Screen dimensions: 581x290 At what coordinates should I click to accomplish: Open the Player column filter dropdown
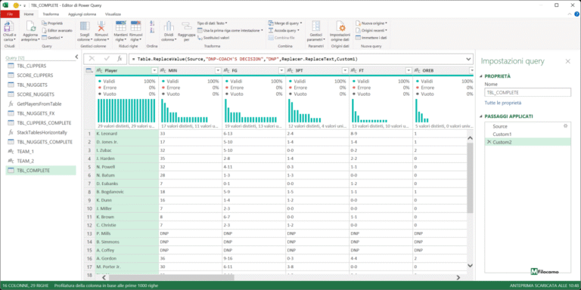coord(154,70)
